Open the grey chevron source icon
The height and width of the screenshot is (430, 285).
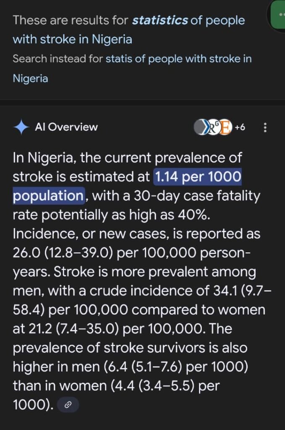[202, 127]
